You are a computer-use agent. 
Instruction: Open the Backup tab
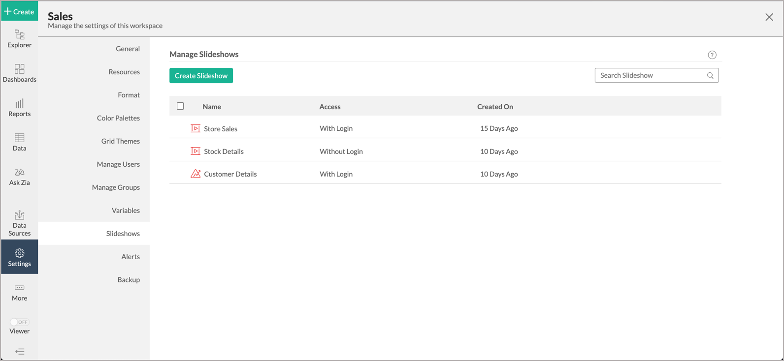click(129, 280)
